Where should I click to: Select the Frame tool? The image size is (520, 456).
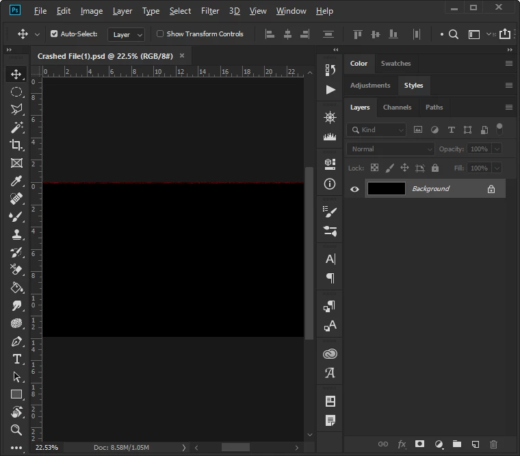(16, 163)
